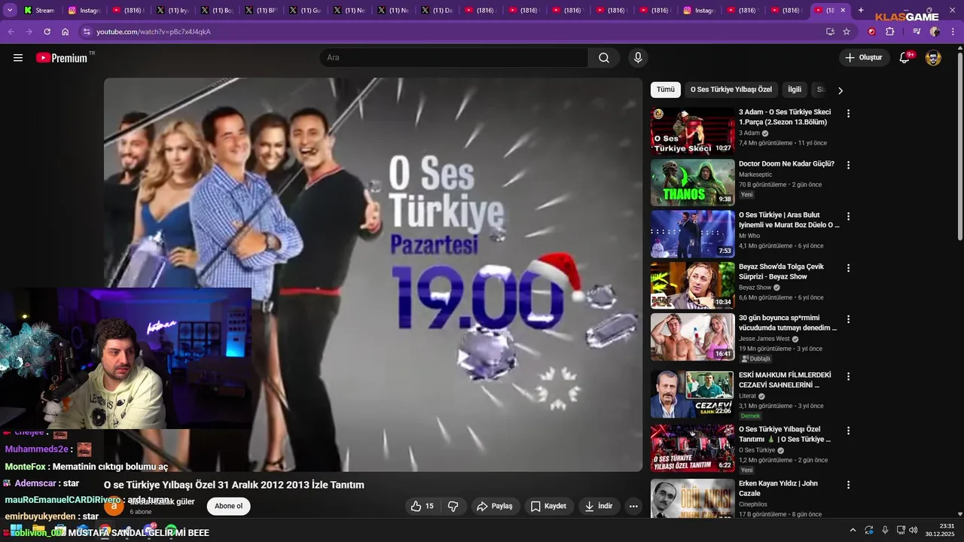
Task: Open Markeseptic channel link
Action: pyautogui.click(x=755, y=175)
